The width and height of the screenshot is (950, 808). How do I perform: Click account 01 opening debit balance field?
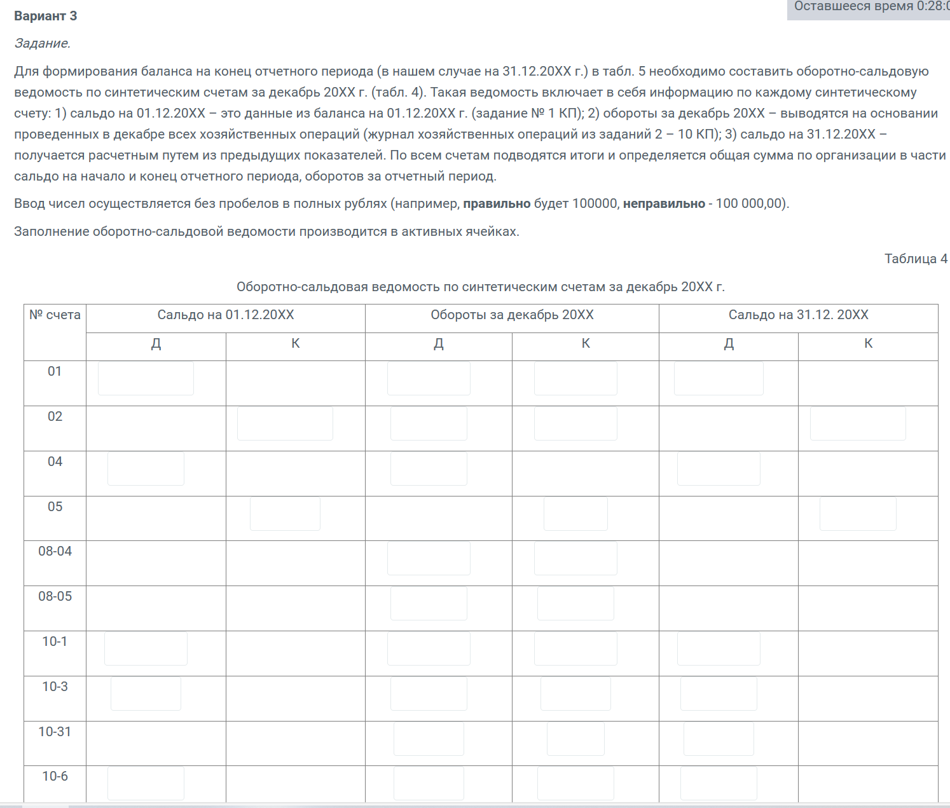point(146,378)
